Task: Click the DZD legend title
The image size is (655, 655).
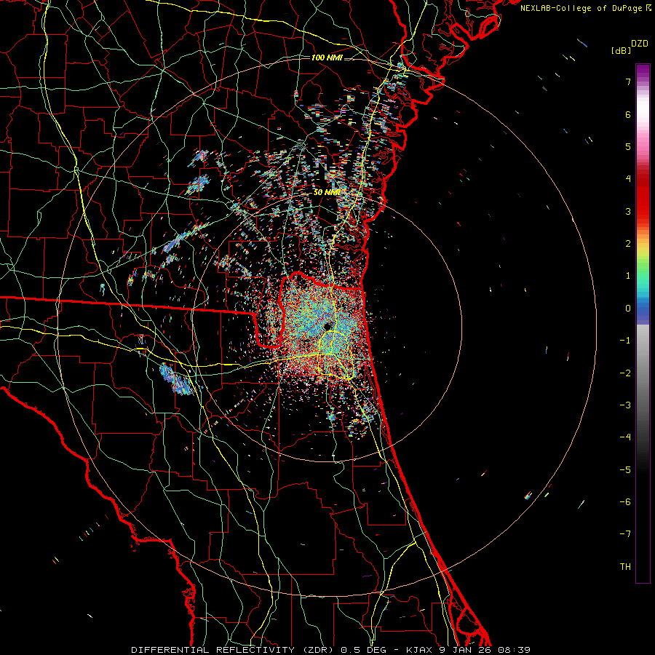Action: [x=640, y=44]
